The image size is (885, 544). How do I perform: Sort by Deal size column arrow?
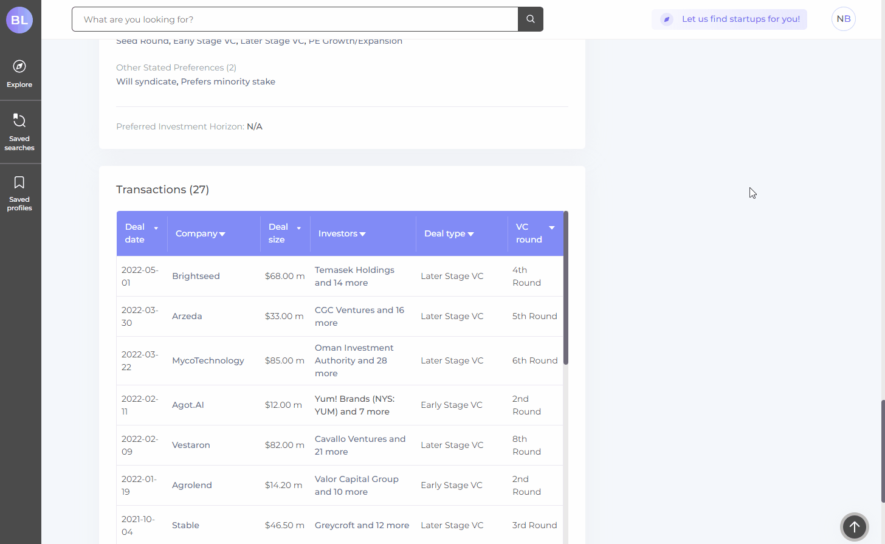pos(298,228)
